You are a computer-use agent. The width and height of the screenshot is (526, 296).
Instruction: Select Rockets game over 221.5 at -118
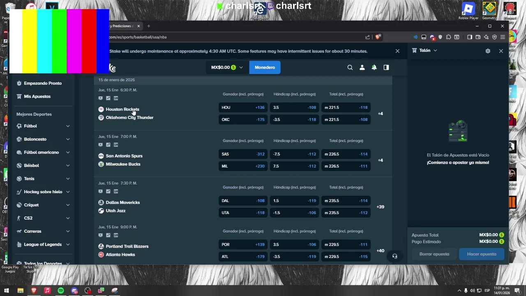click(x=346, y=107)
